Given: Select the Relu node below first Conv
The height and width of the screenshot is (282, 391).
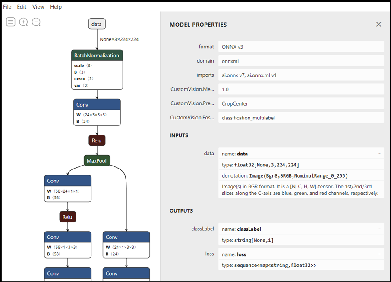Looking at the screenshot, I should point(97,140).
